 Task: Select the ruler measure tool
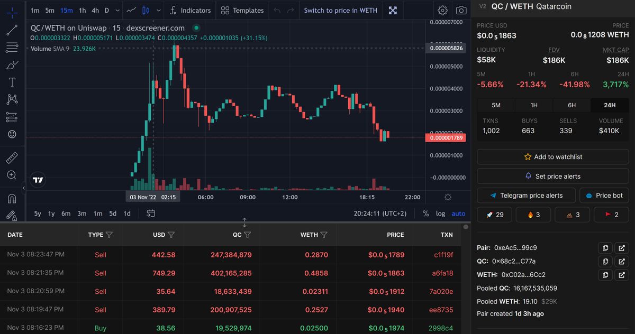[x=12, y=157]
